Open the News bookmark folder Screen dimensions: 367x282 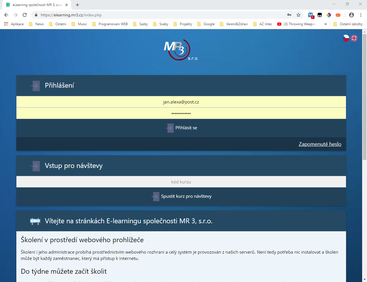(x=36, y=24)
